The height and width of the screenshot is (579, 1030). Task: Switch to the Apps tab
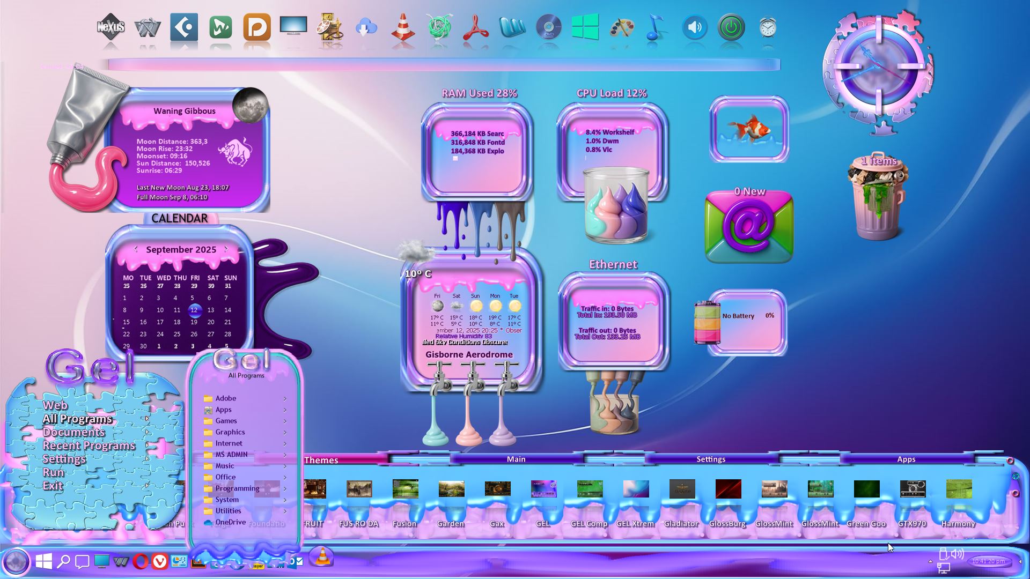pos(906,459)
